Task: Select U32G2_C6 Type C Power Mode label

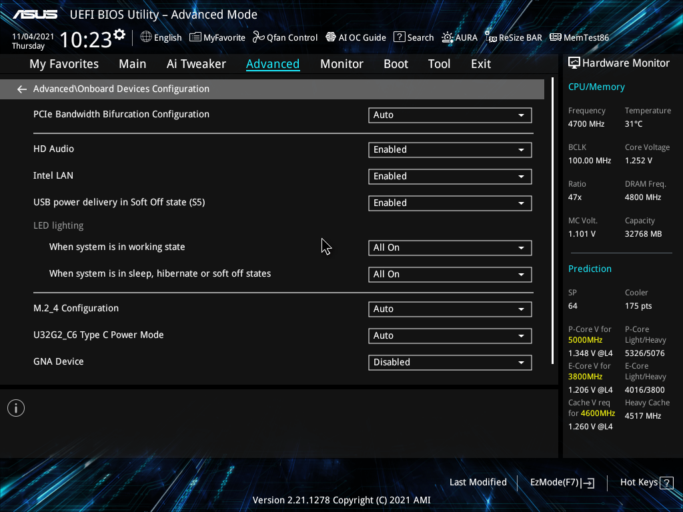Action: click(x=99, y=335)
